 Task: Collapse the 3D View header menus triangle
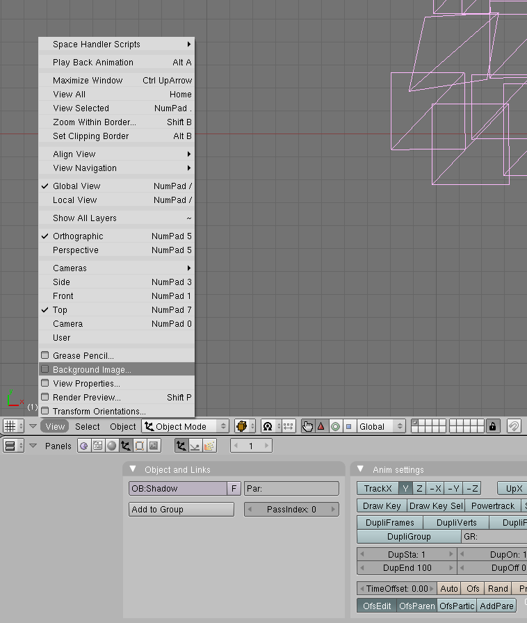(33, 426)
